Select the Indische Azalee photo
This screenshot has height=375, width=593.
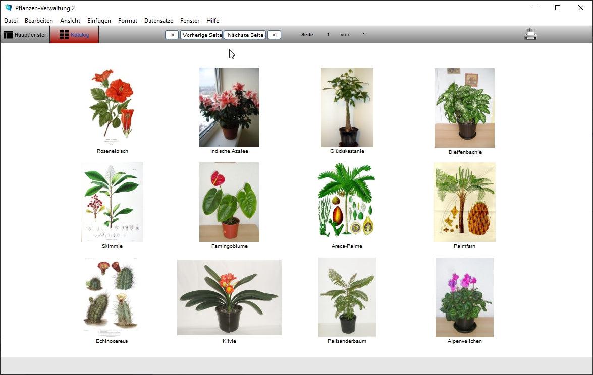click(229, 107)
